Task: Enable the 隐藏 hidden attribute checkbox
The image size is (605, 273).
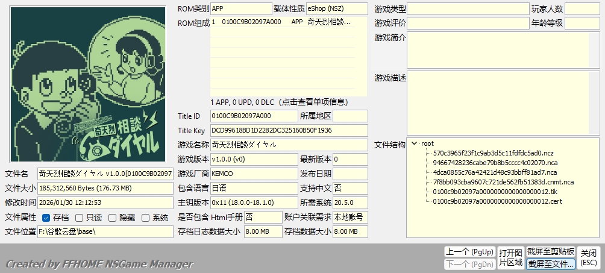Action: [x=112, y=218]
